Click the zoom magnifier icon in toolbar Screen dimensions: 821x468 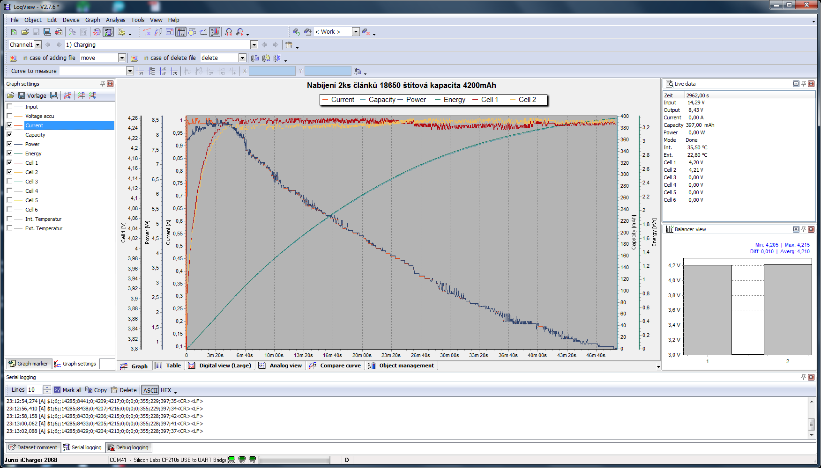(x=228, y=32)
